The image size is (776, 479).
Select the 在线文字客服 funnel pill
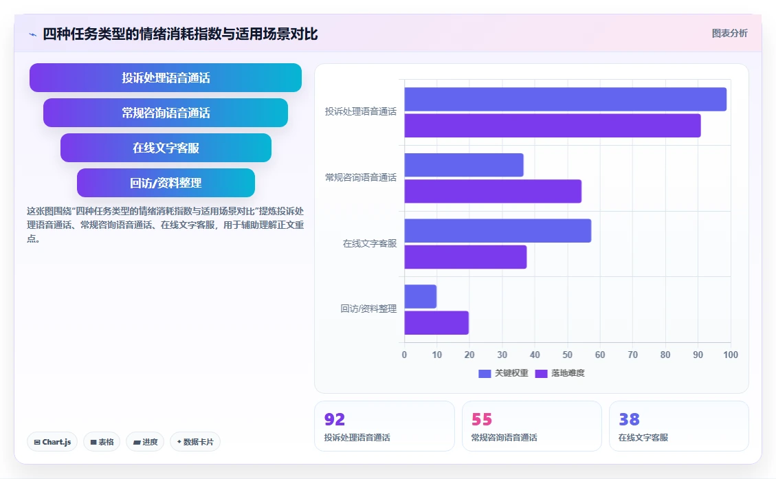point(166,148)
